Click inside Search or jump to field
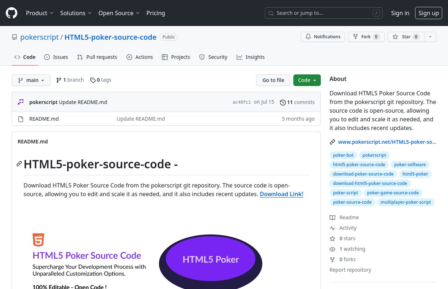 (x=324, y=13)
